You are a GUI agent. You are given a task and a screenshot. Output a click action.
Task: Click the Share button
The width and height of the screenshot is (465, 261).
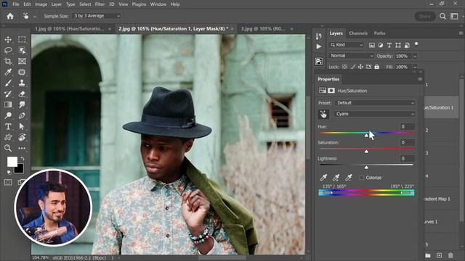point(424,16)
